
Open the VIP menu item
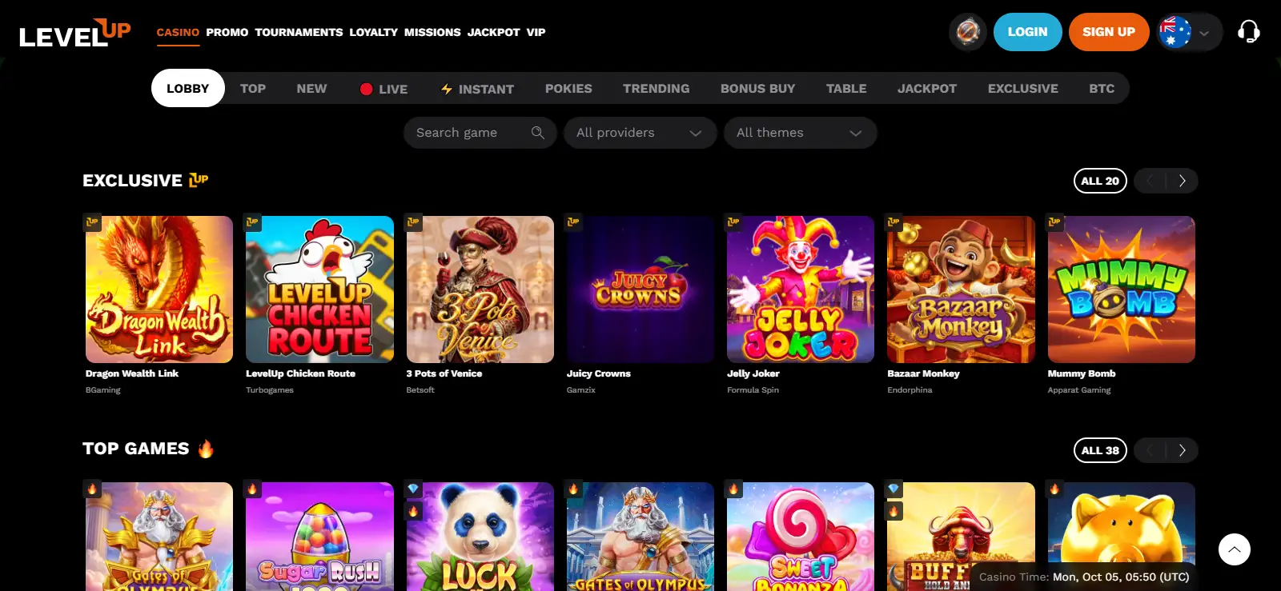tap(536, 33)
